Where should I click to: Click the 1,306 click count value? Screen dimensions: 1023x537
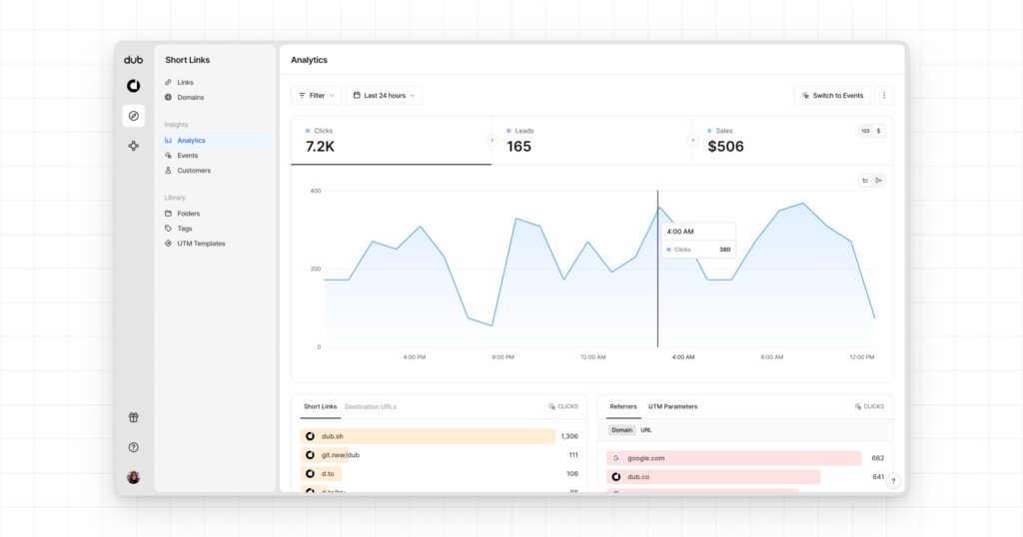[568, 436]
